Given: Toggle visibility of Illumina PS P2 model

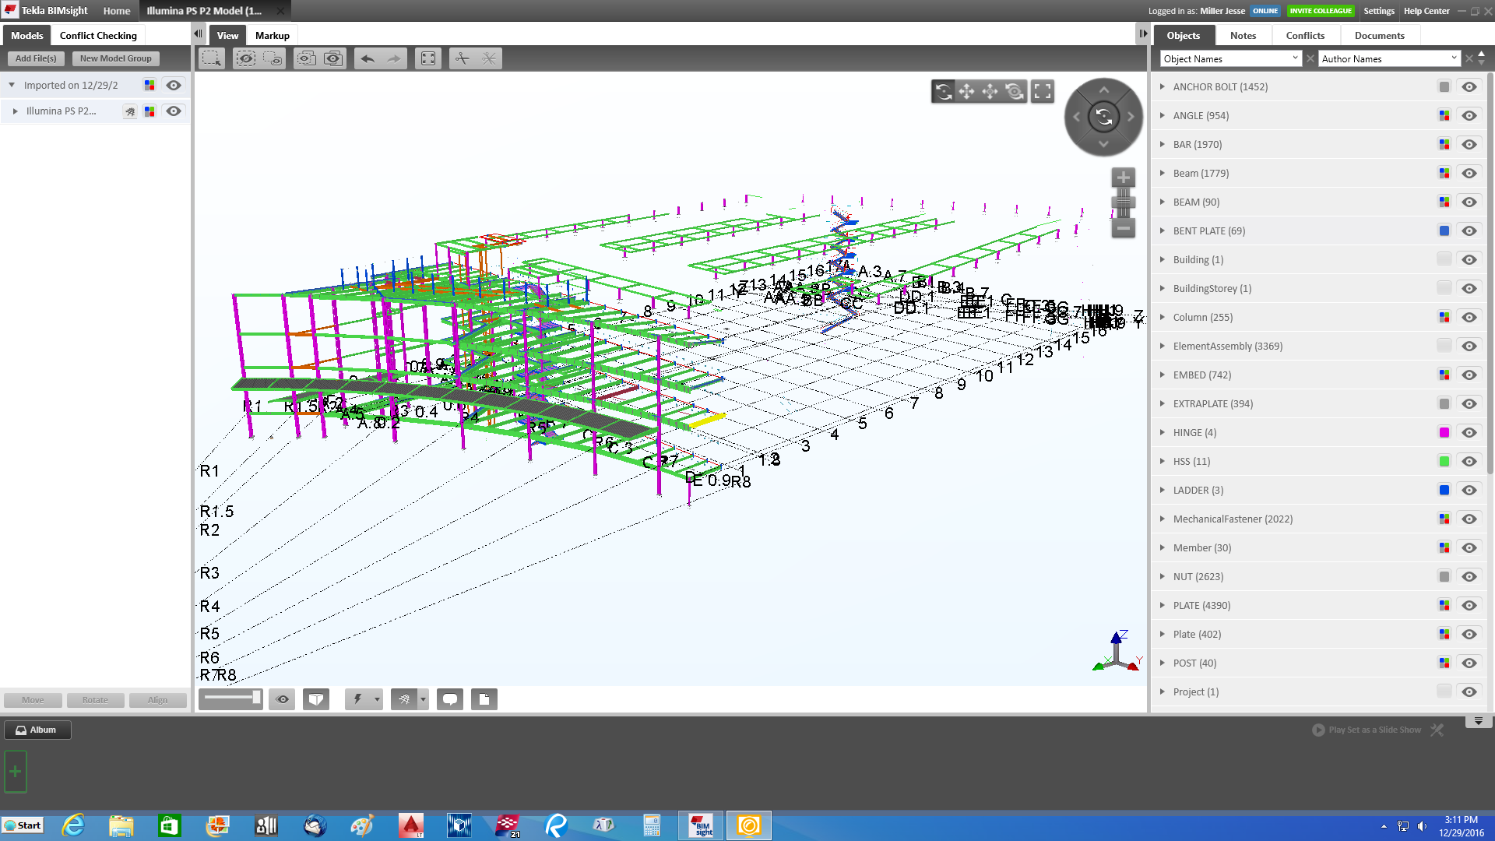Looking at the screenshot, I should (x=174, y=111).
